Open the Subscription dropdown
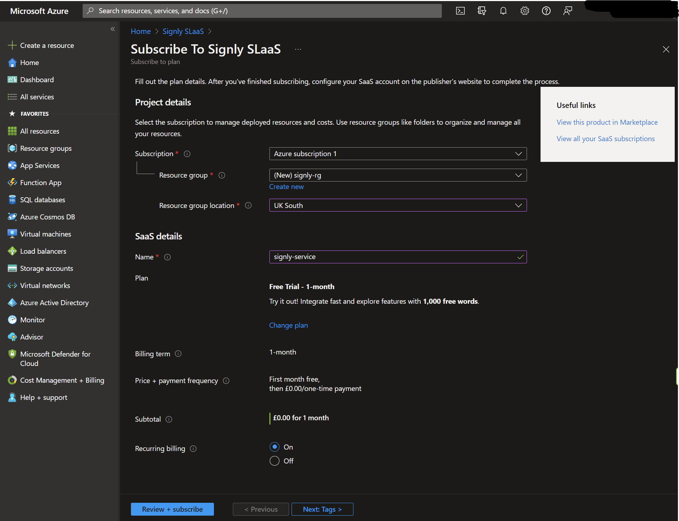 [398, 154]
